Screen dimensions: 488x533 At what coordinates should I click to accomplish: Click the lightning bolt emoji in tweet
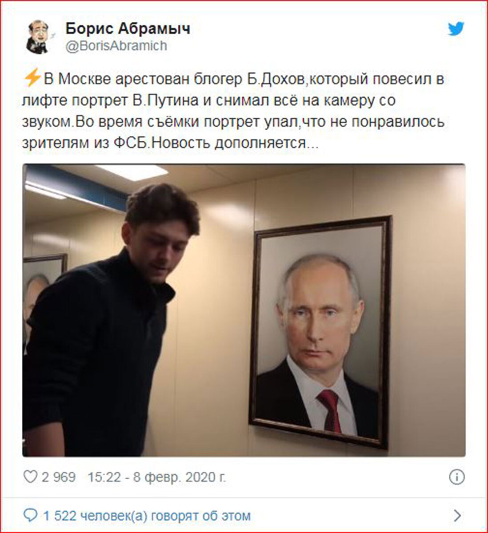pyautogui.click(x=32, y=79)
